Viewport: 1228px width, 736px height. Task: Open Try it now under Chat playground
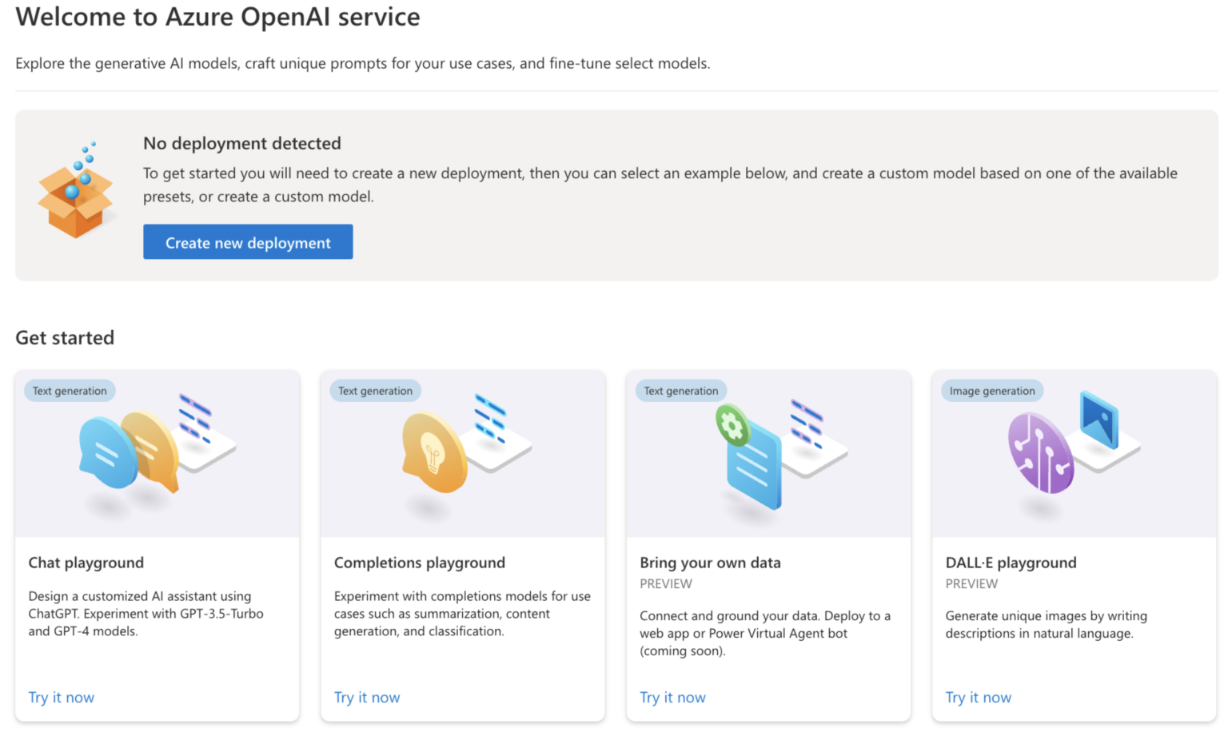pyautogui.click(x=62, y=698)
